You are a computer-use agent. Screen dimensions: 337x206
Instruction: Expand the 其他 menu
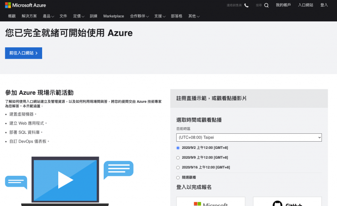tap(194, 16)
